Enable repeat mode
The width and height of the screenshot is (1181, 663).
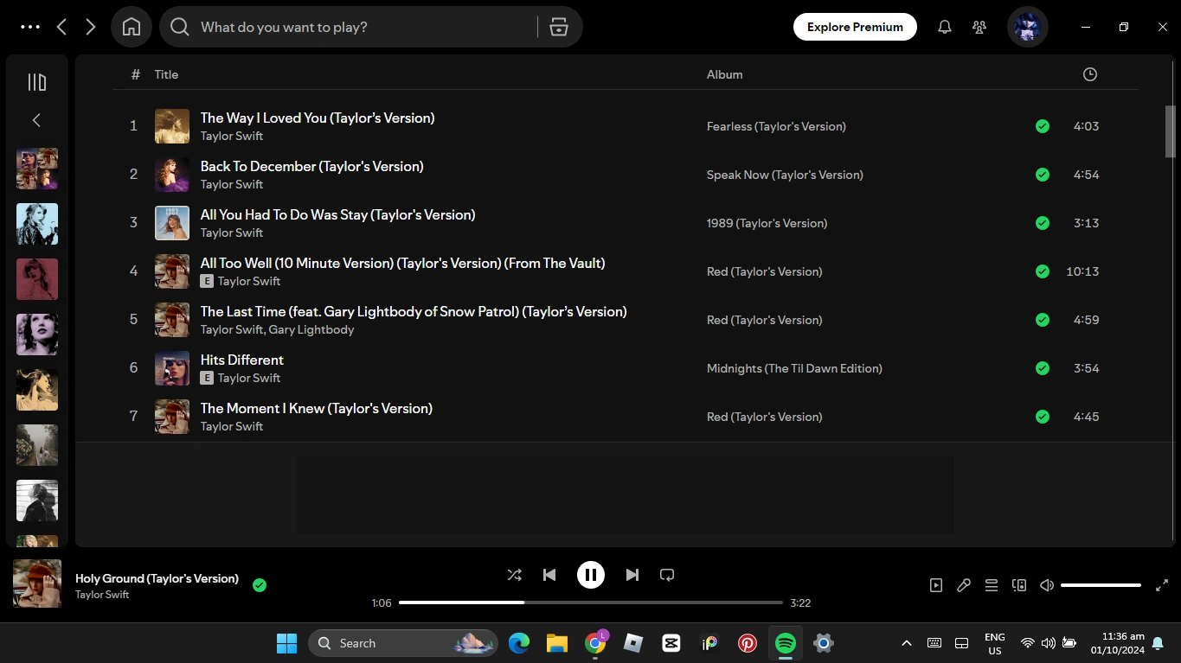[666, 574]
